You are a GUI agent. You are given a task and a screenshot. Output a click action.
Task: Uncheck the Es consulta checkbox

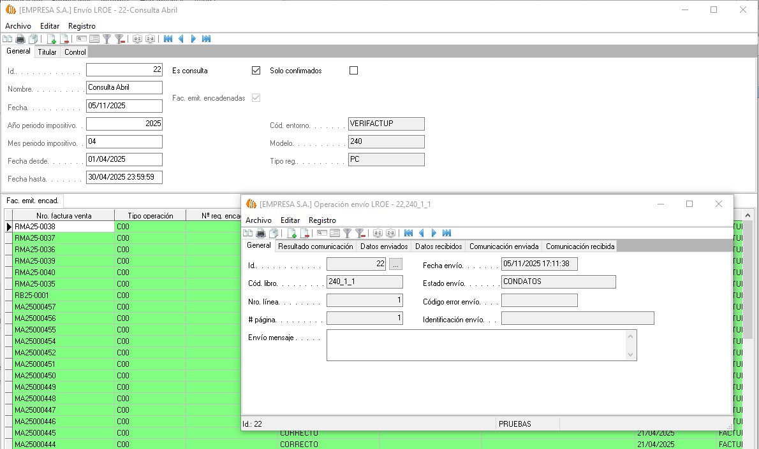pyautogui.click(x=256, y=71)
